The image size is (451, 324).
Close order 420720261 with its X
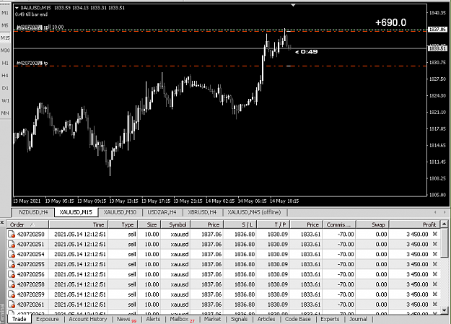[435, 304]
